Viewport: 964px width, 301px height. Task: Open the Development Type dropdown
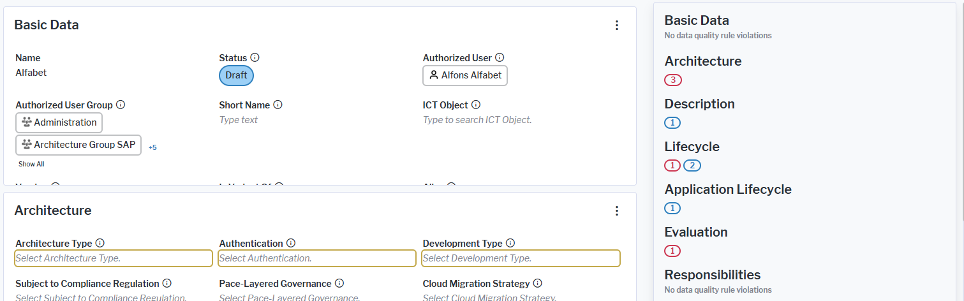(521, 258)
